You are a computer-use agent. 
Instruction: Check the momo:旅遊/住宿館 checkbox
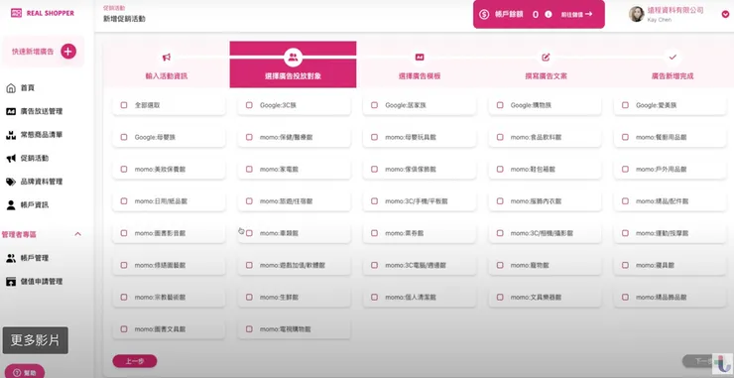(x=249, y=201)
